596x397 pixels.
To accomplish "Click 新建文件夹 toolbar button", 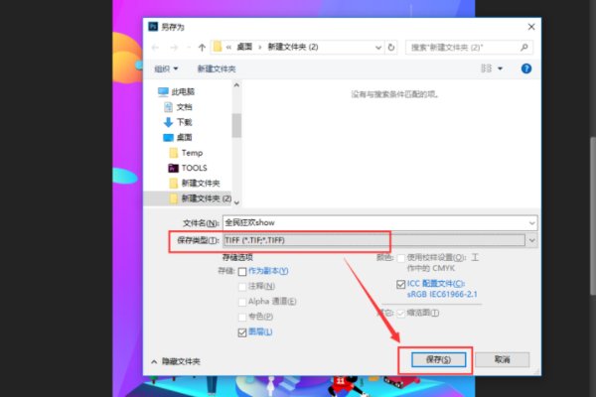I will coord(217,68).
